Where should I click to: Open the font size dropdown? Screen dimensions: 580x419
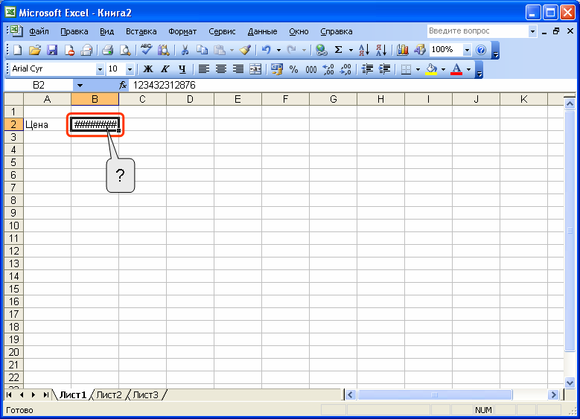coord(130,69)
